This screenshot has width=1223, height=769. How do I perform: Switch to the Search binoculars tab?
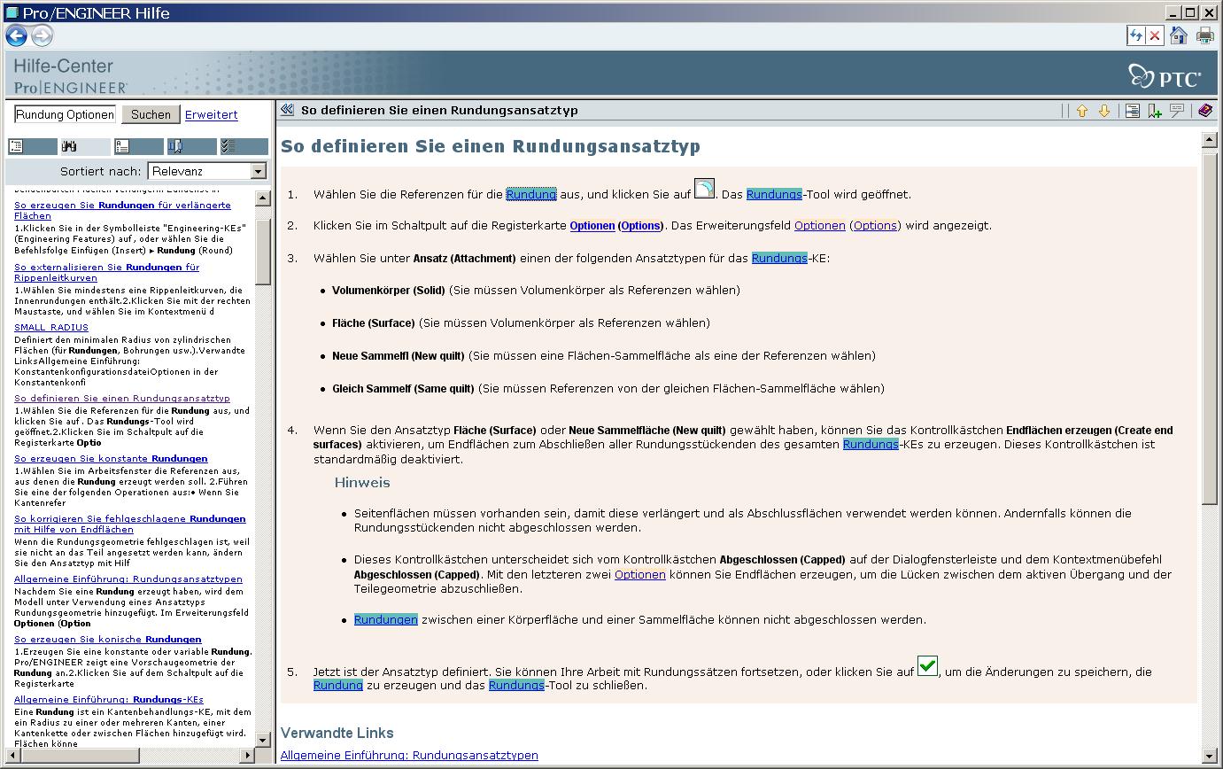pos(85,146)
